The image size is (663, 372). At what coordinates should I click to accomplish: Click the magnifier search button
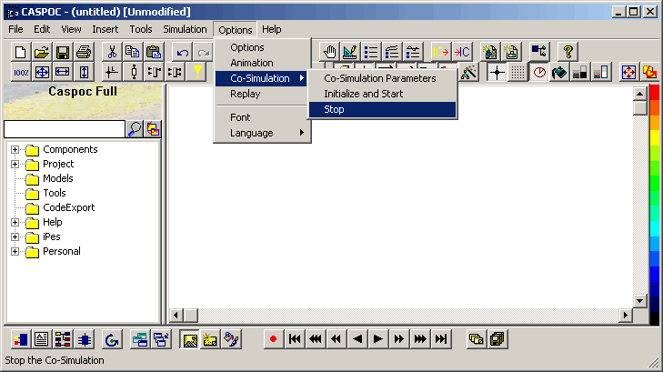pos(135,129)
